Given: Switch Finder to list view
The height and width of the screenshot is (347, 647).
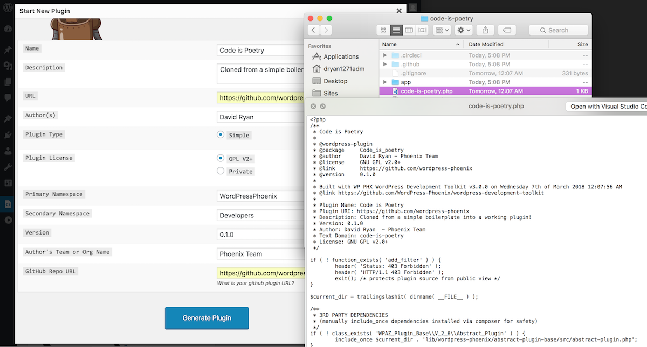Looking at the screenshot, I should 396,30.
